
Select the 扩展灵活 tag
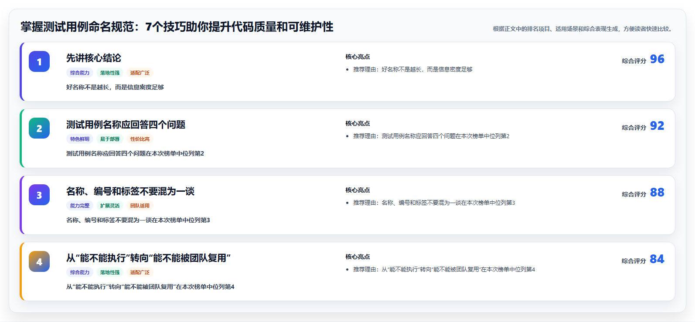[110, 206]
